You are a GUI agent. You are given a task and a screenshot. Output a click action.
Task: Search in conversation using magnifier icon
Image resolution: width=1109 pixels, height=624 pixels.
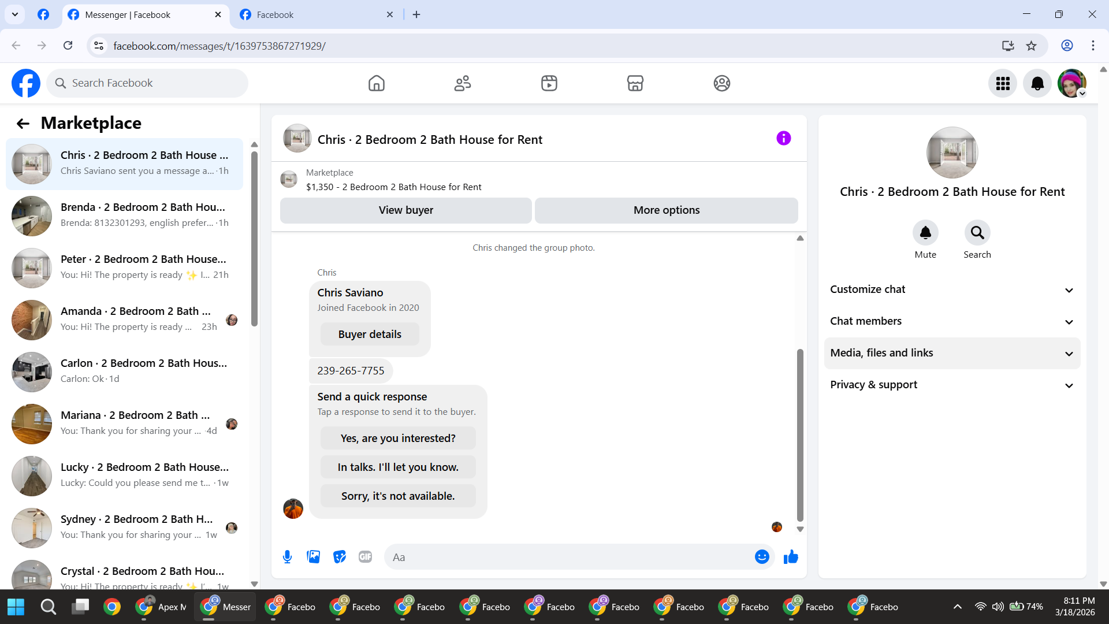click(x=977, y=233)
